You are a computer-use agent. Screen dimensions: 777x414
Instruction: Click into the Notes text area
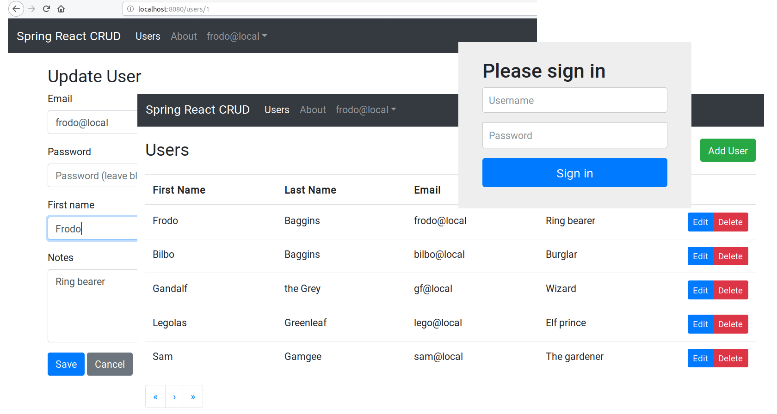tap(92, 305)
